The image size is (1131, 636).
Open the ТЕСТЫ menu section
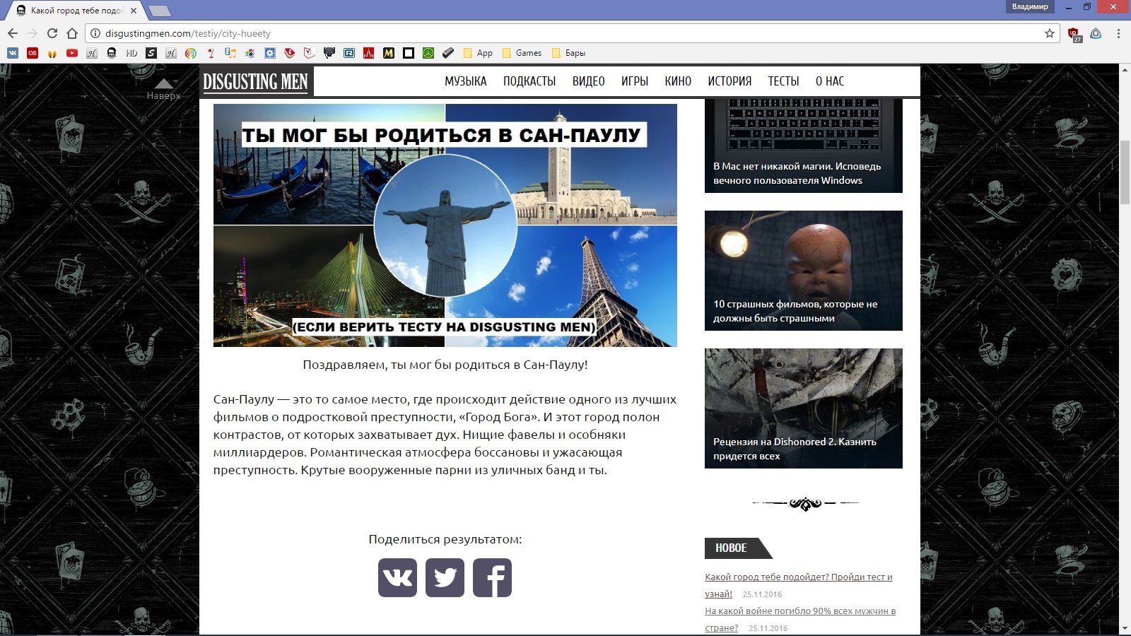tap(783, 81)
